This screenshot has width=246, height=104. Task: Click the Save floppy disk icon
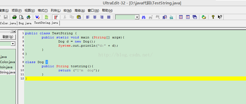point(6,17)
